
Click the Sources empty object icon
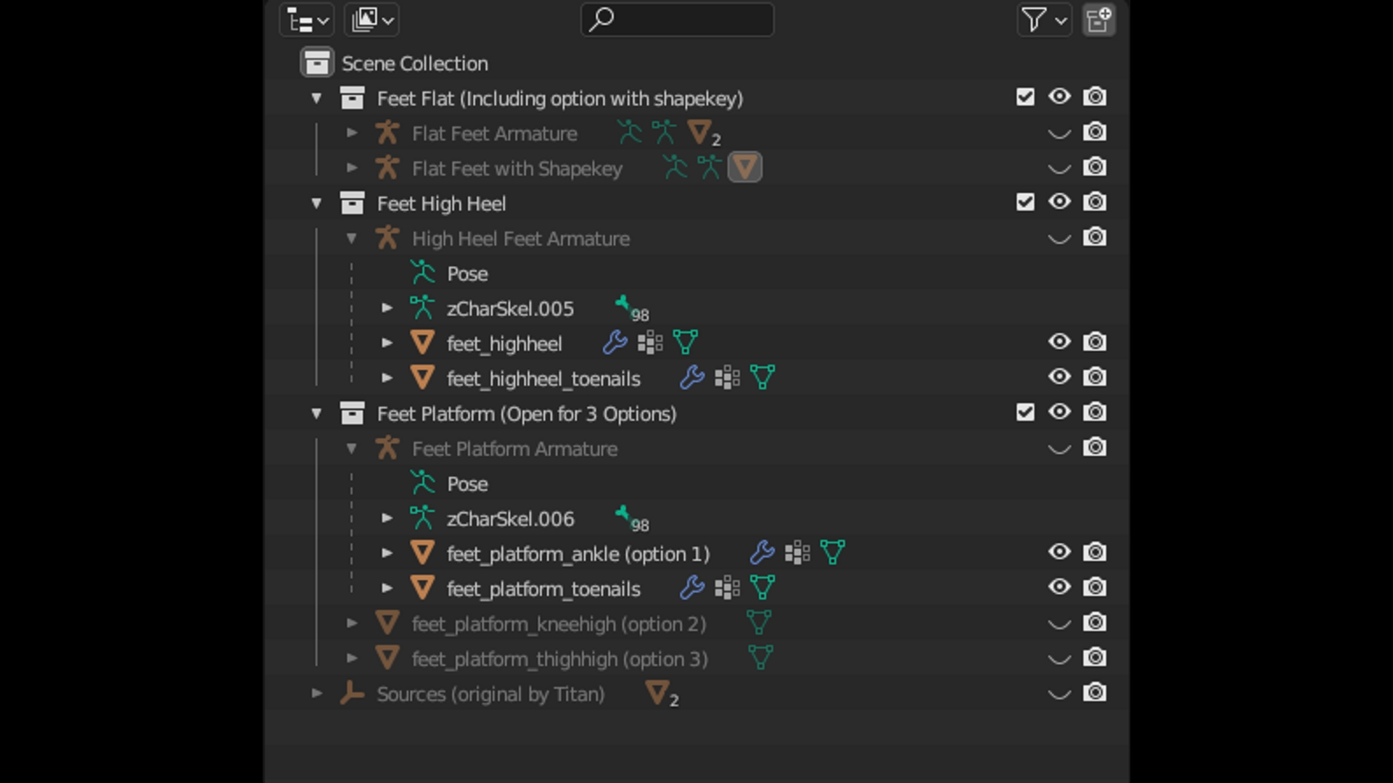[352, 693]
